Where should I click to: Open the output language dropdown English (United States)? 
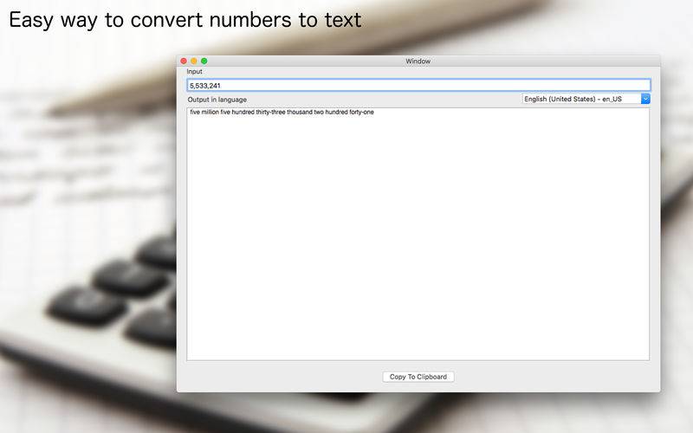click(x=586, y=99)
